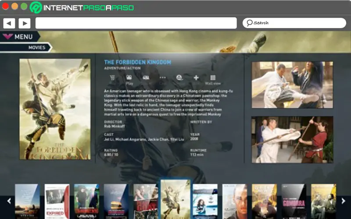Open the MENU tab
Screen dimensions: 351x219
click(x=20, y=37)
